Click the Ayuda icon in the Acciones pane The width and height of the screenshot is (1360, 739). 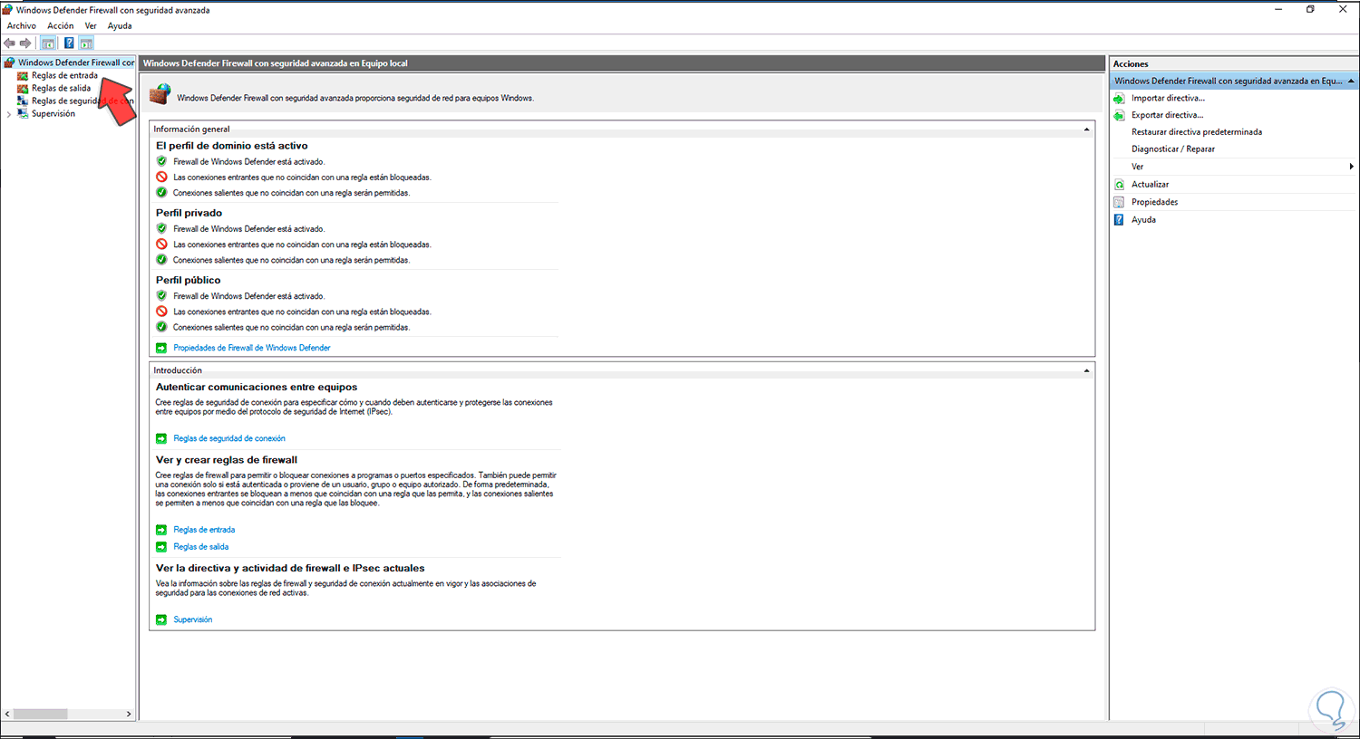pos(1119,220)
